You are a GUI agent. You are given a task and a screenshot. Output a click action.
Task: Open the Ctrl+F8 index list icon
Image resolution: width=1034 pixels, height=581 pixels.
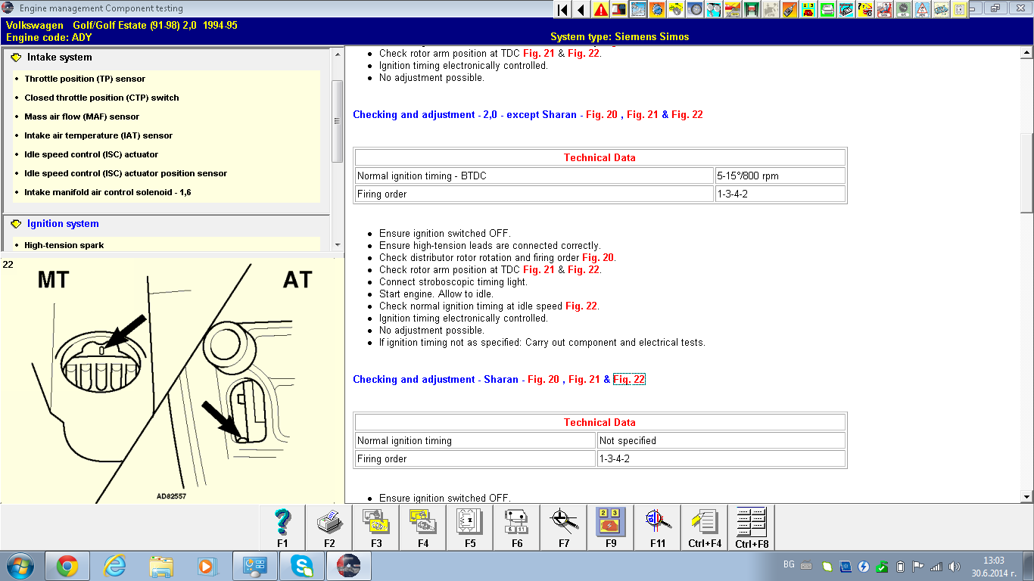tap(752, 527)
